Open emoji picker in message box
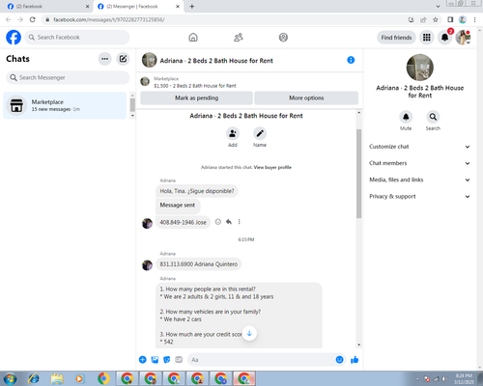This screenshot has height=386, width=483. point(339,360)
